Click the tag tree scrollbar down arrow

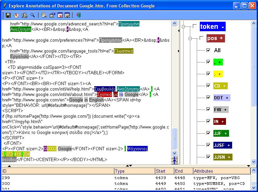coord(254,161)
